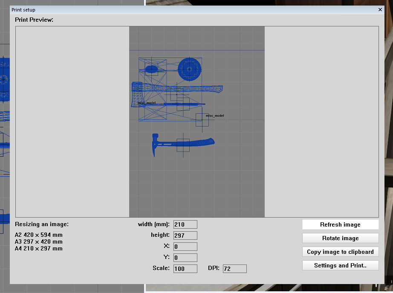The image size is (393, 293).
Task: Click the A3 297 × 420 mm size text
Action: 38,241
